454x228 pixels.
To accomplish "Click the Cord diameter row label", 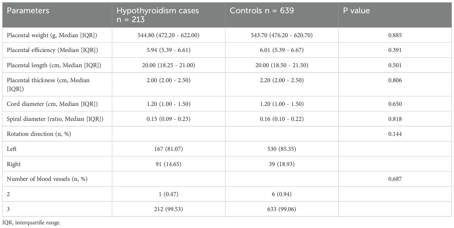I will [52, 104].
